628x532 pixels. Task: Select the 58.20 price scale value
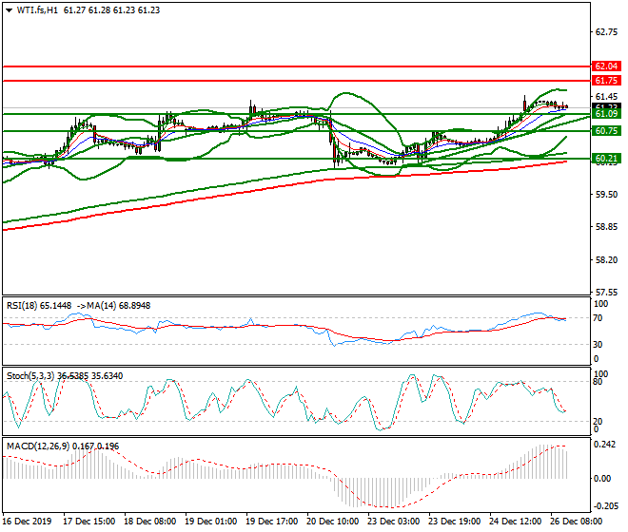coord(606,260)
